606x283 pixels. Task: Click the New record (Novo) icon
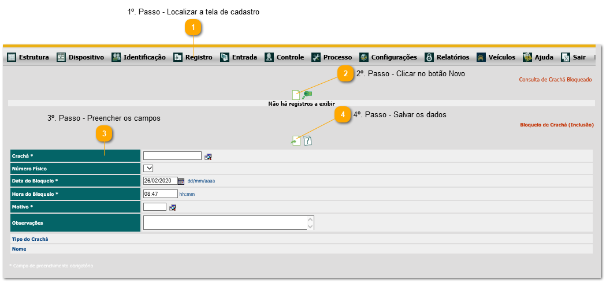(296, 95)
